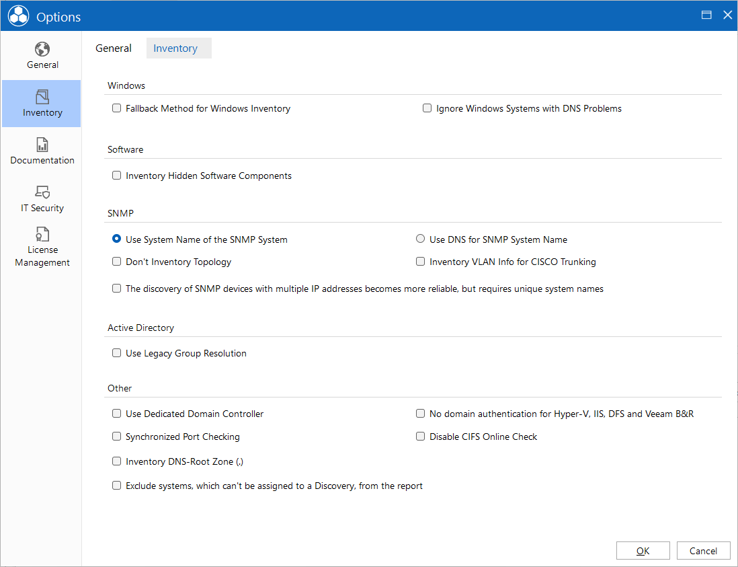The image size is (738, 567).
Task: Select Use DNS for SNMP System Name
Action: [420, 239]
